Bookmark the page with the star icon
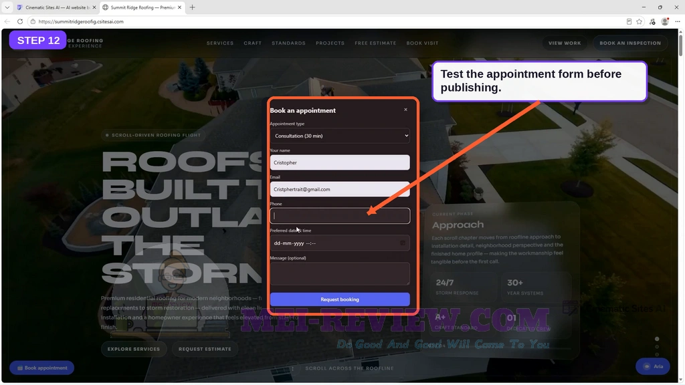Viewport: 685px width, 385px height. coord(640,21)
